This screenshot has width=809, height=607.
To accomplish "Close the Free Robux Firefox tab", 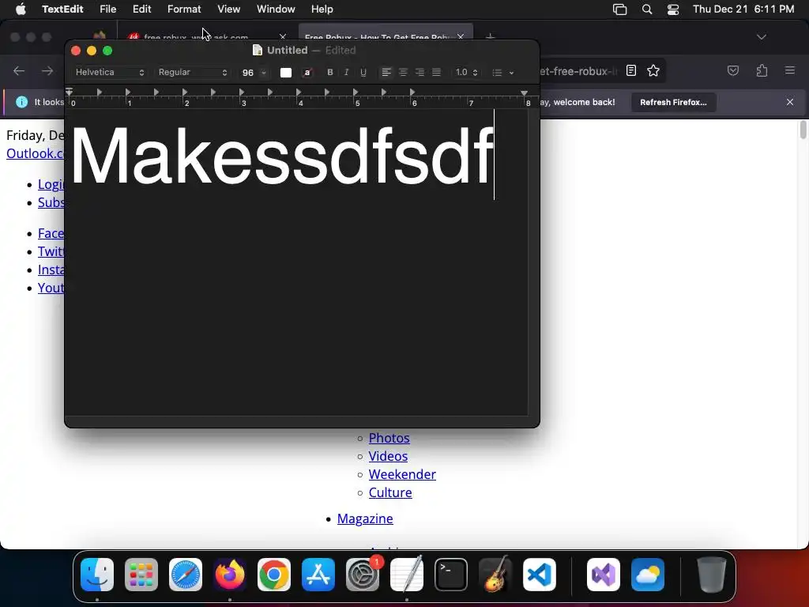I will click(461, 36).
